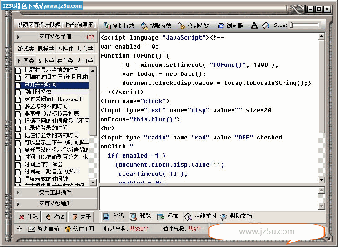Select 时间可以准确到百分之一秒 item
338x247 pixels.
pyautogui.click(x=52, y=157)
